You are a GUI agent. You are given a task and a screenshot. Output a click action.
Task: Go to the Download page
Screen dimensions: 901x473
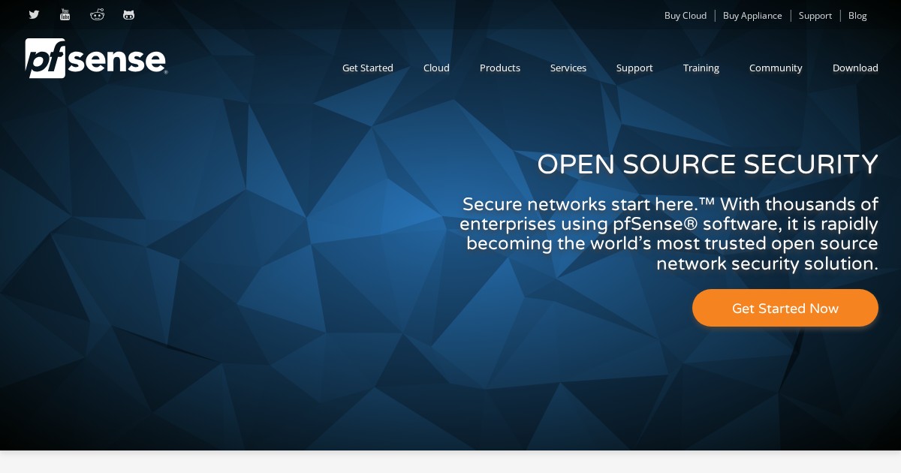855,68
